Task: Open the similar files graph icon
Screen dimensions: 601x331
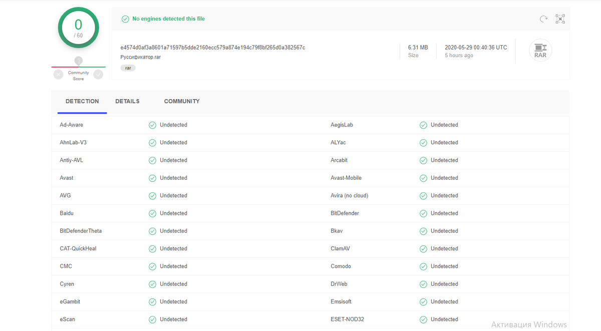Action: click(x=560, y=19)
